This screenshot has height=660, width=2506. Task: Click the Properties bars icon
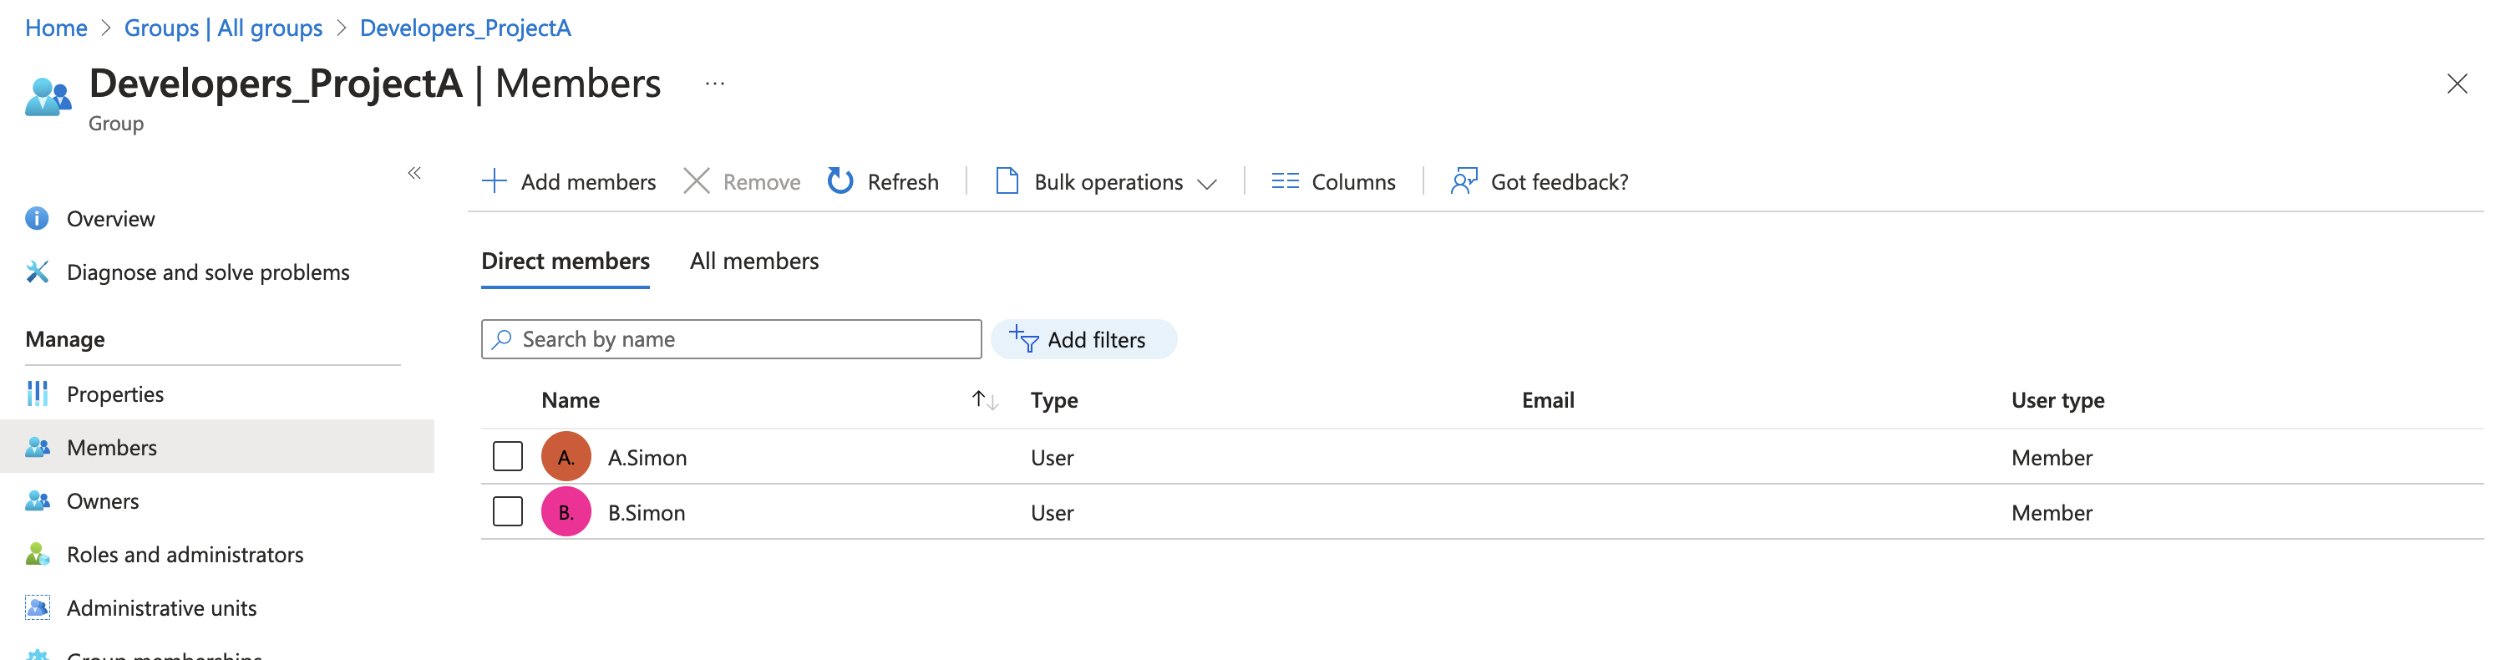coord(37,393)
